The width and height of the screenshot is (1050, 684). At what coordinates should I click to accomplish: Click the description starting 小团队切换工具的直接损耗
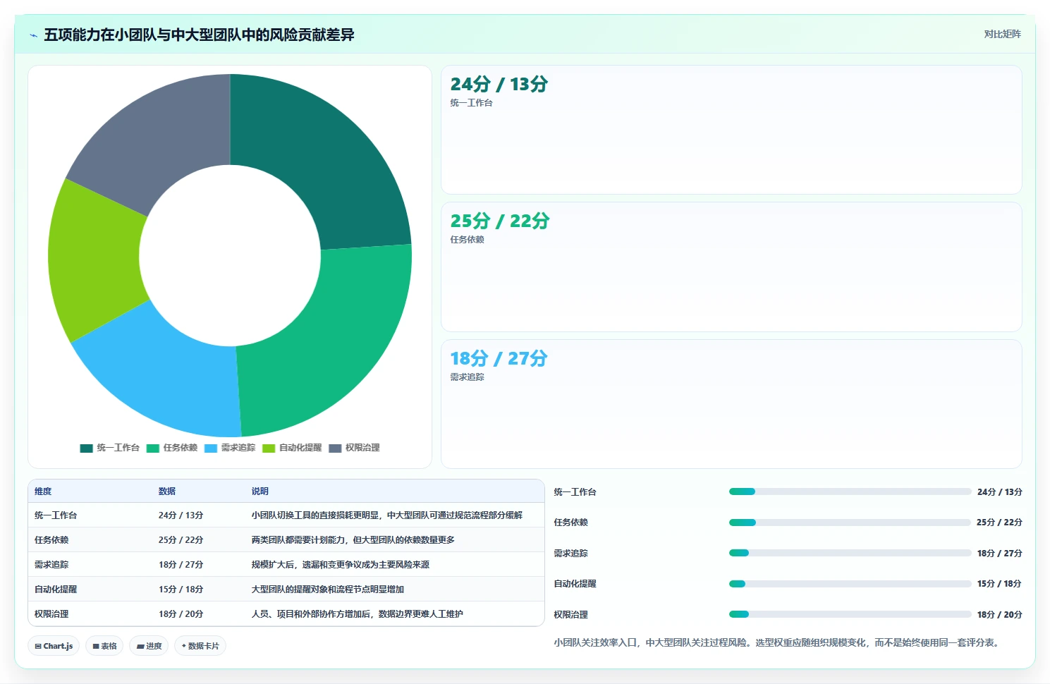click(x=387, y=515)
